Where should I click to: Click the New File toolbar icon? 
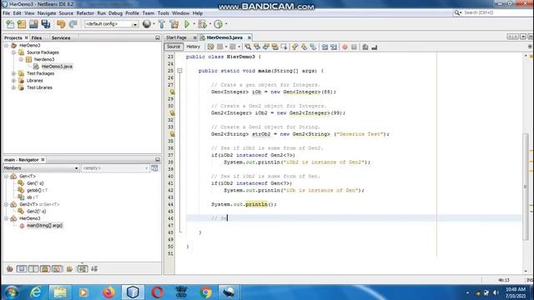tap(10, 24)
